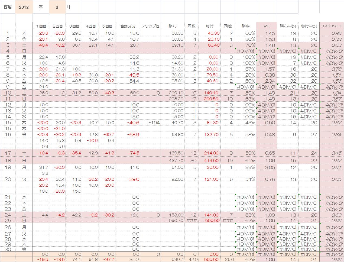Select the cell with value 18.7
The width and height of the screenshot is (344, 262).
(x=90, y=33)
